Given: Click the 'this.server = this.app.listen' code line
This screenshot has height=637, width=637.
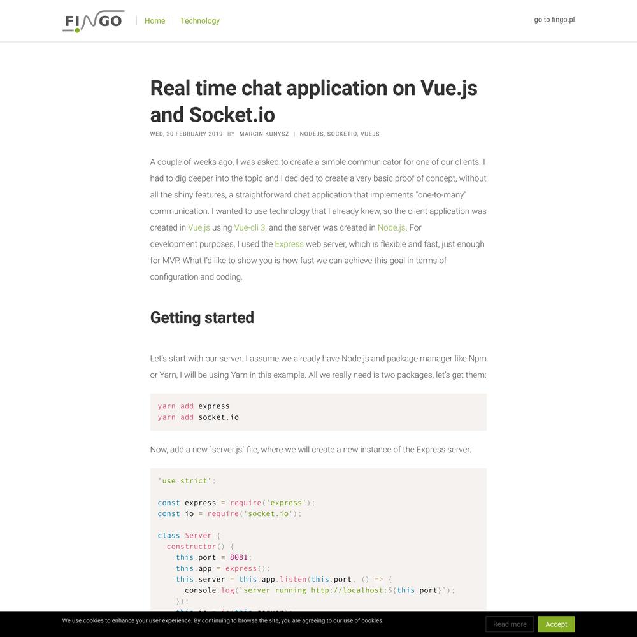Looking at the screenshot, I should point(284,579).
